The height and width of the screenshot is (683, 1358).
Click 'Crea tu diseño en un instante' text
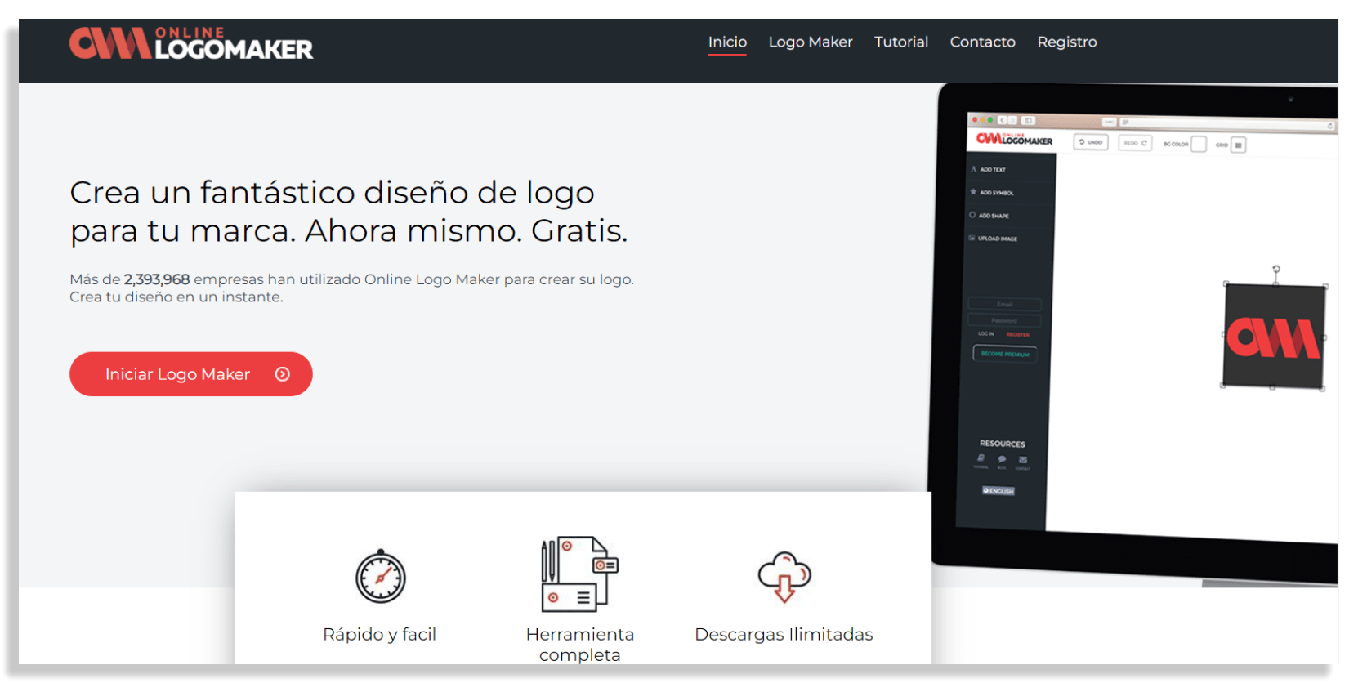click(x=176, y=297)
